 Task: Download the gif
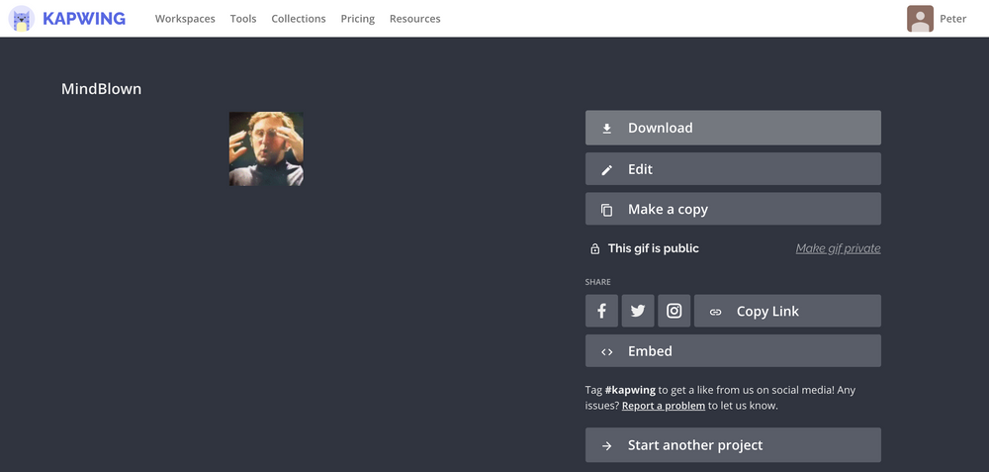click(733, 128)
